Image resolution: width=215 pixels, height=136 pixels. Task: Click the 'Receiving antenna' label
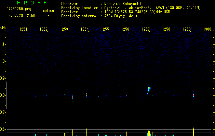tap(79, 16)
